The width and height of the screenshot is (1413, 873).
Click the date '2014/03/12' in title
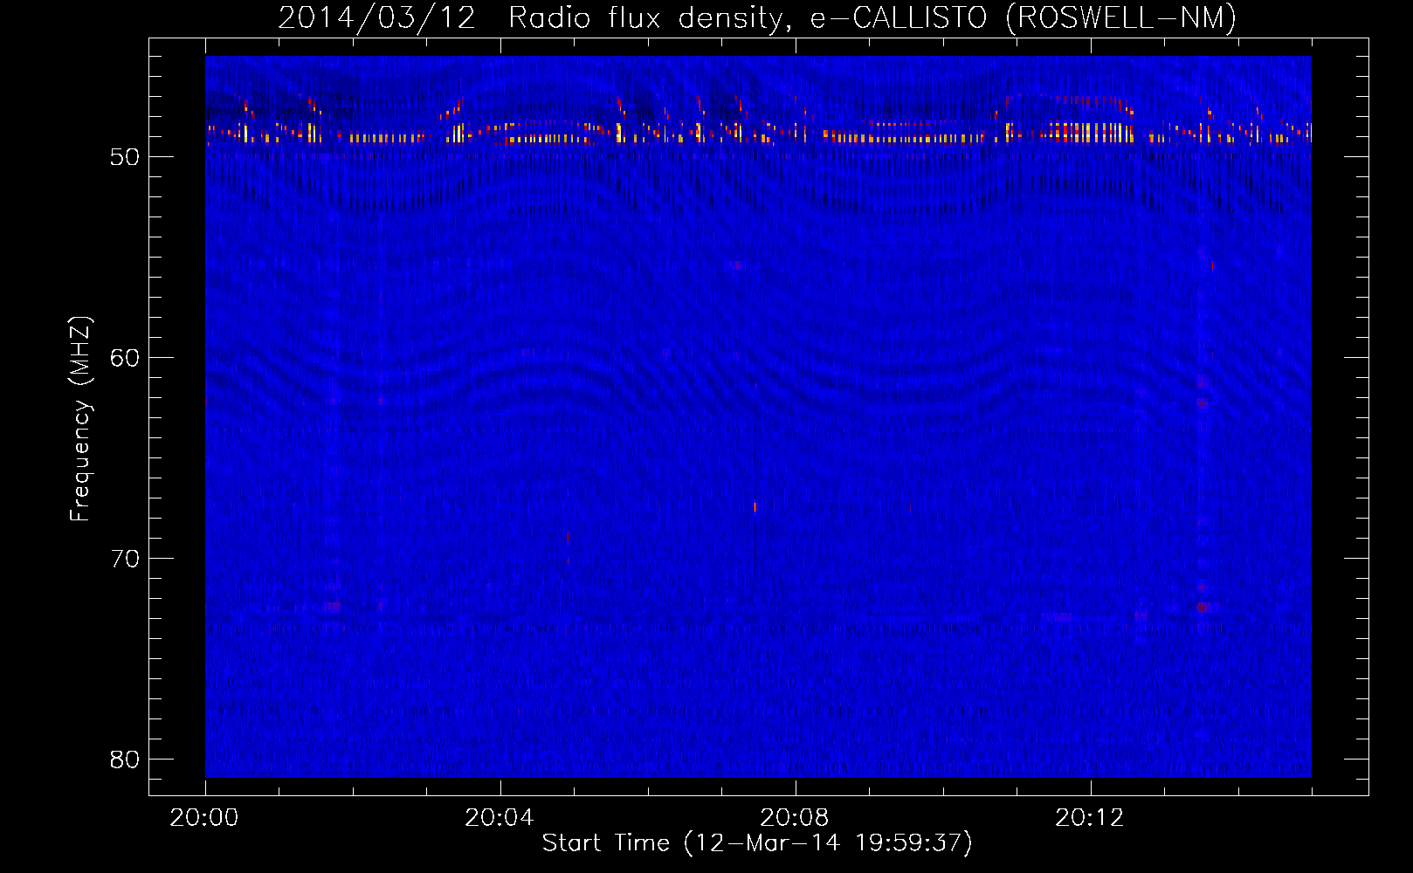pos(377,18)
